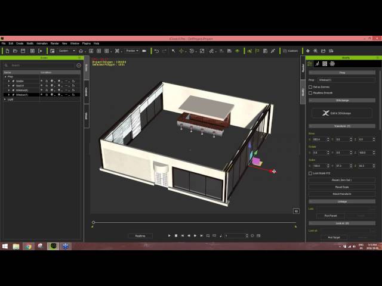
Task: Choose the Select arrow tool
Action: click(174, 51)
